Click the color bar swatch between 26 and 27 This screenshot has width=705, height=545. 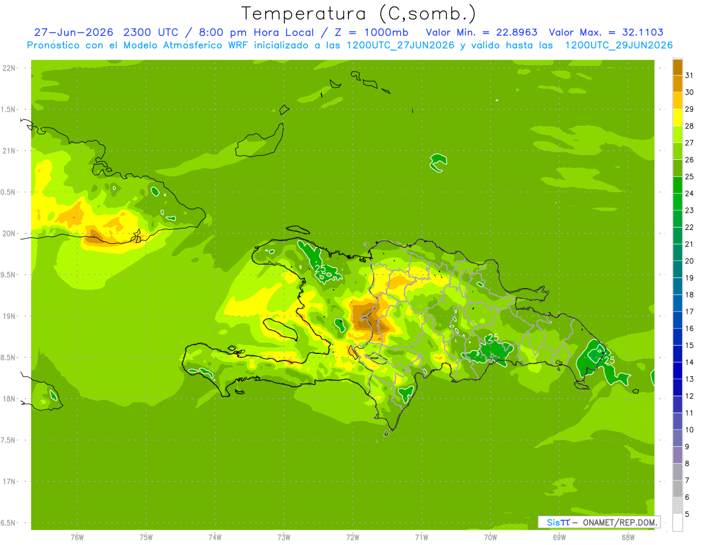[x=677, y=151]
